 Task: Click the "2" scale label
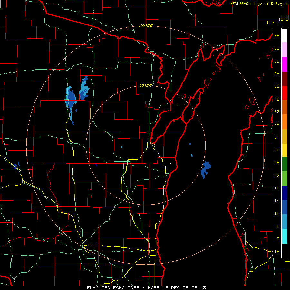click(x=278, y=239)
